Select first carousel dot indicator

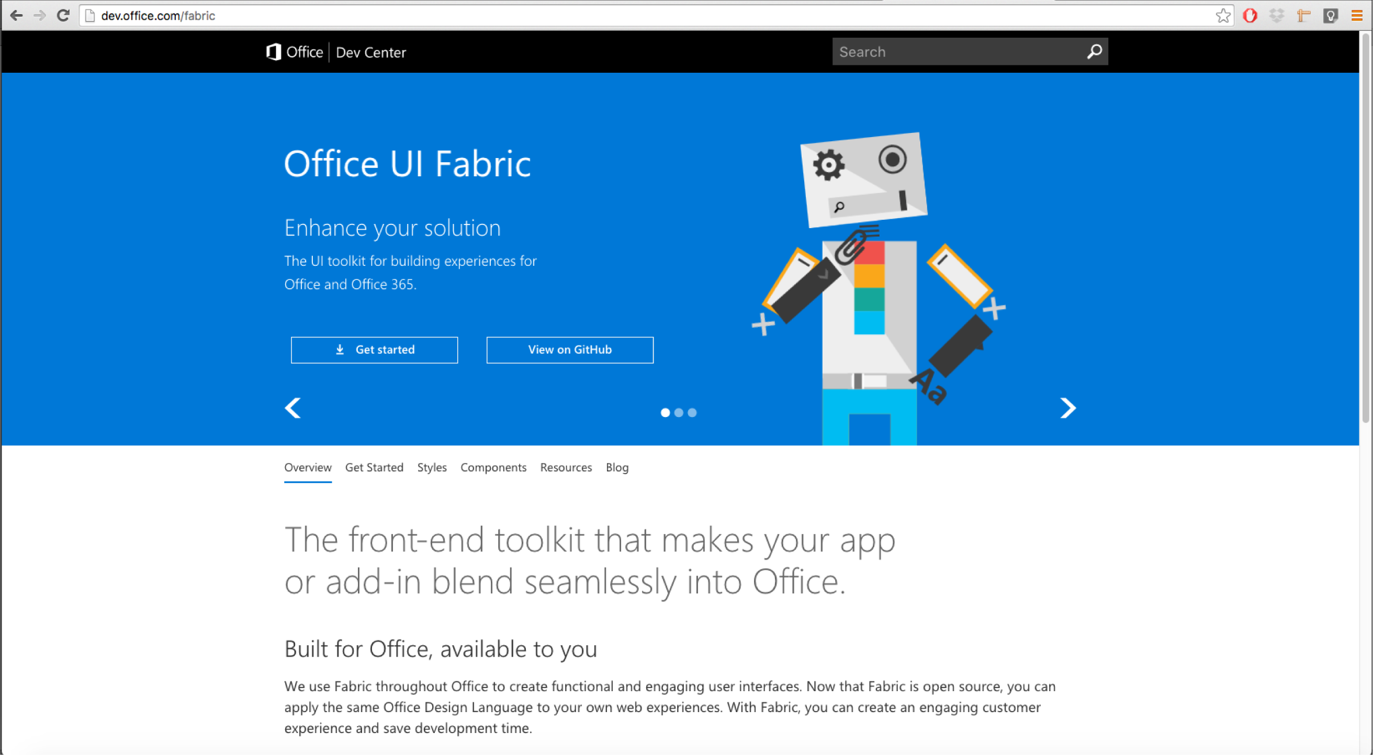665,412
